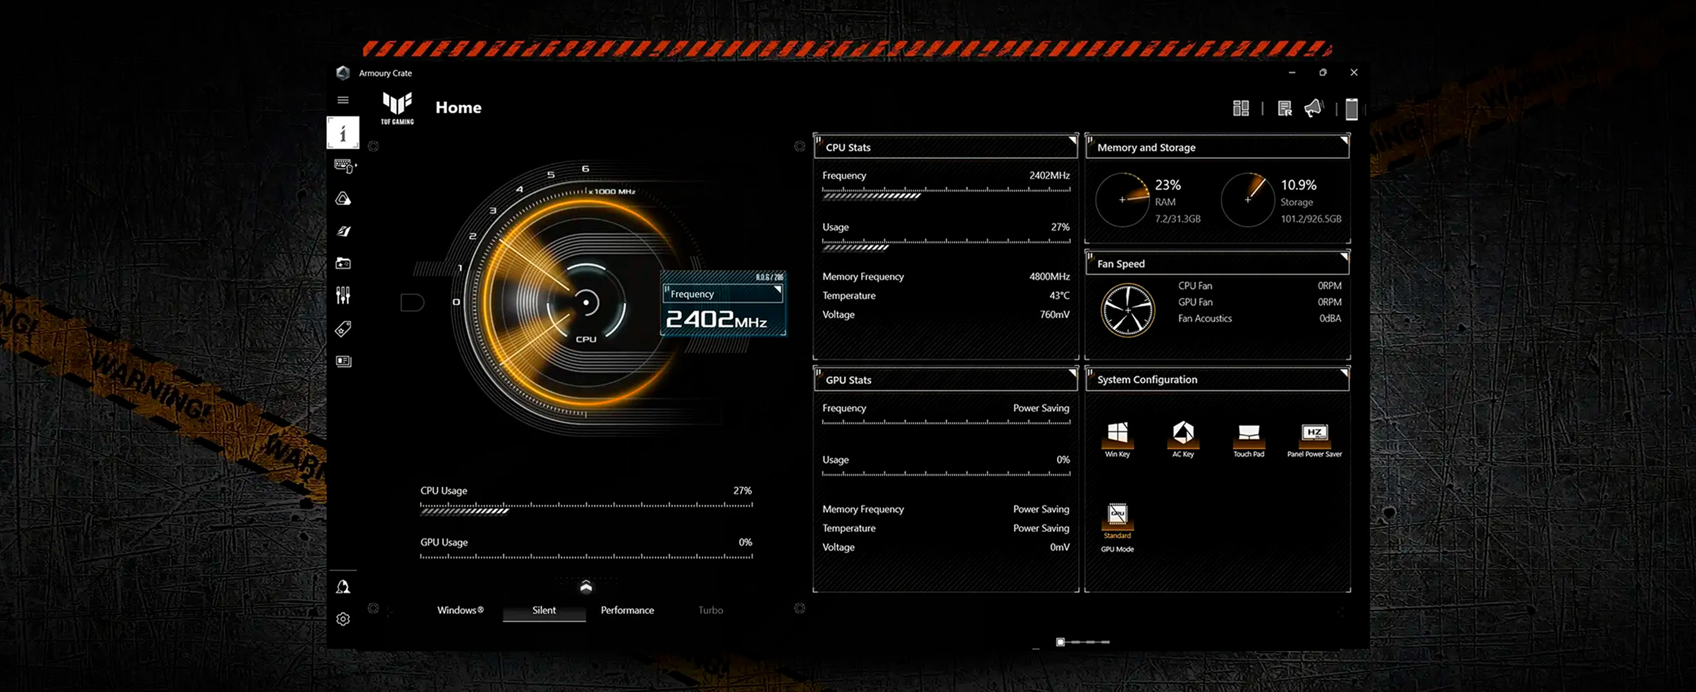Open the Featured deals tag icon
The height and width of the screenshot is (692, 1696).
point(343,329)
